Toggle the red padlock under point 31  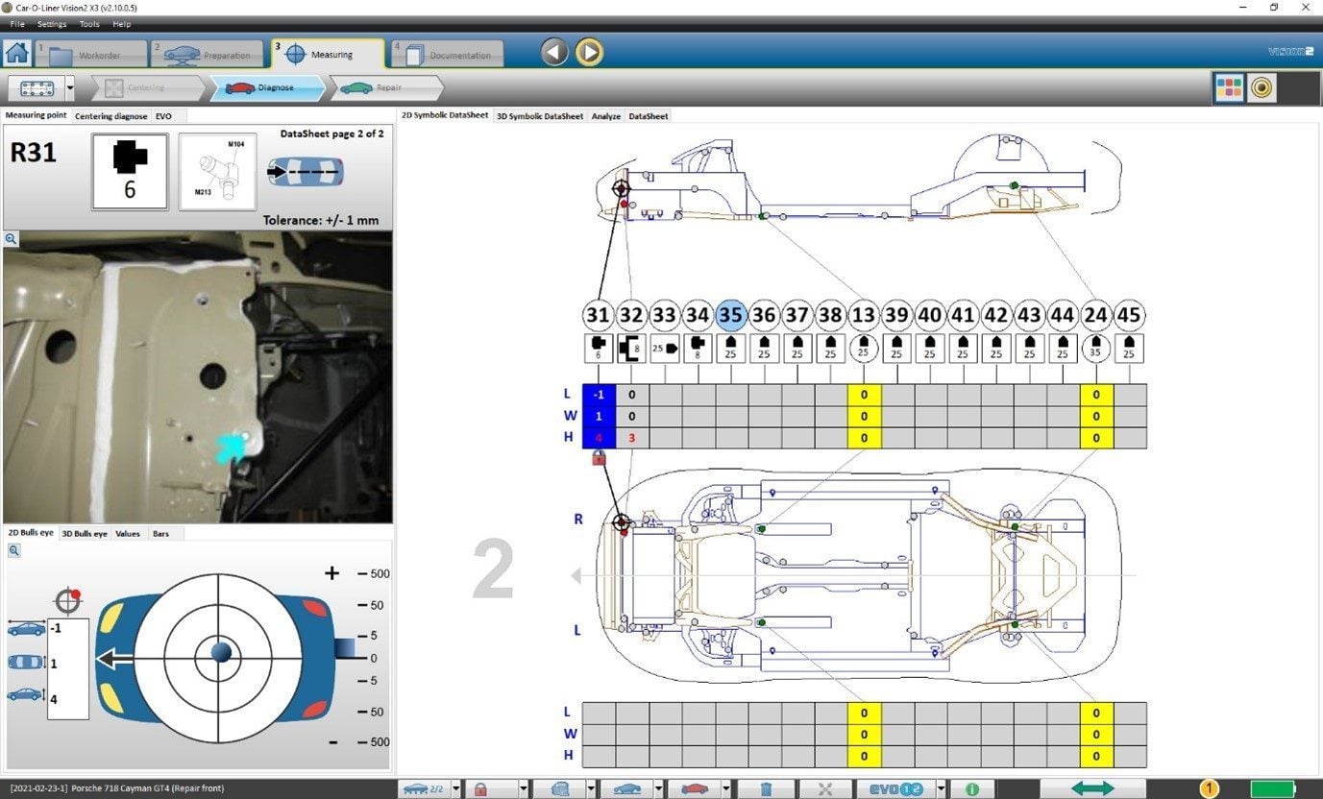tap(599, 458)
